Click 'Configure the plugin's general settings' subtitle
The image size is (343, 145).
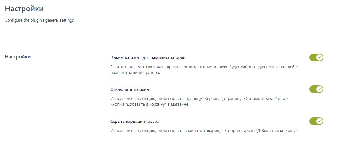[x=40, y=21]
